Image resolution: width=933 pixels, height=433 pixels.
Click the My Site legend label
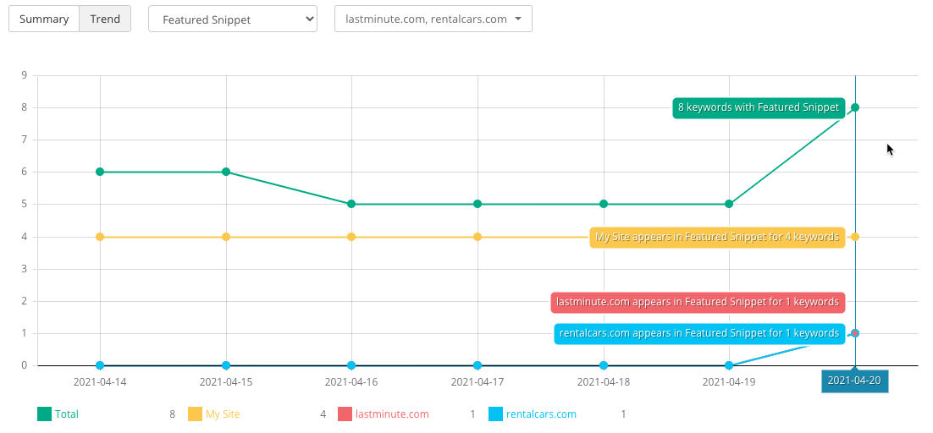223,414
